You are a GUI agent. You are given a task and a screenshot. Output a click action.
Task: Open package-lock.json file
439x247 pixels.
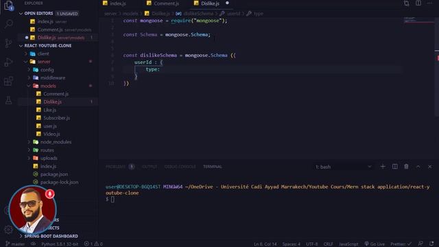60,183
